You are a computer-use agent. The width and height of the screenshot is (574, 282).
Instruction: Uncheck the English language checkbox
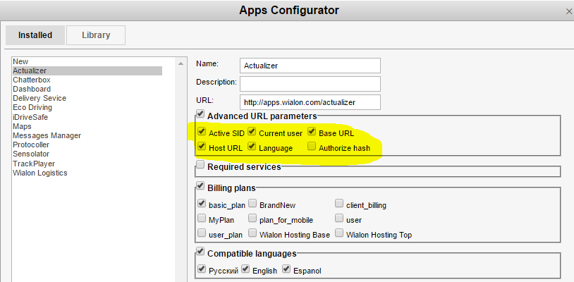pyautogui.click(x=245, y=269)
